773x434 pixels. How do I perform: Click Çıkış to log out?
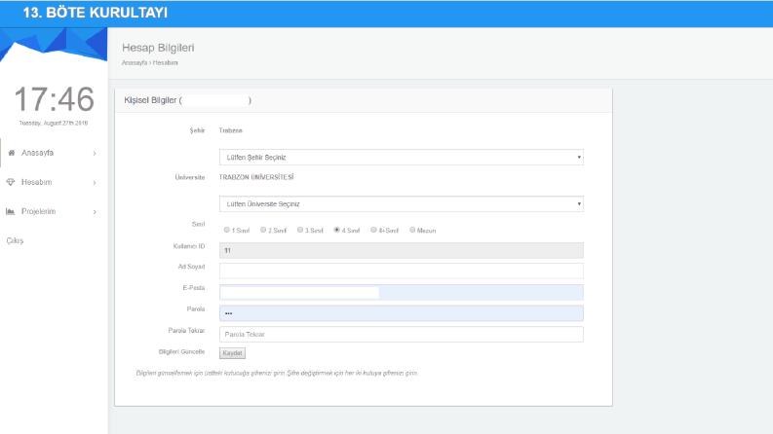tap(15, 240)
